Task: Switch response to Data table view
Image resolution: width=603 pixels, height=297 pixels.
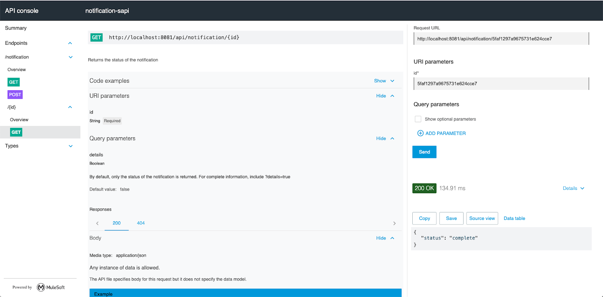Action: pyautogui.click(x=514, y=218)
